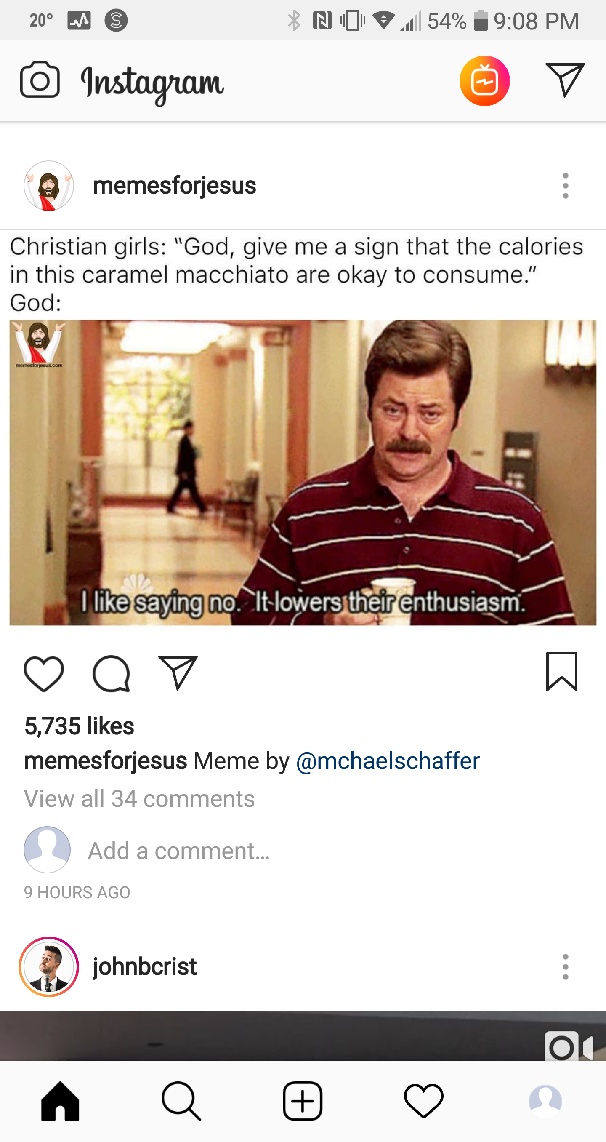Open the IGTV icon
Screen dimensions: 606x1142
485,81
